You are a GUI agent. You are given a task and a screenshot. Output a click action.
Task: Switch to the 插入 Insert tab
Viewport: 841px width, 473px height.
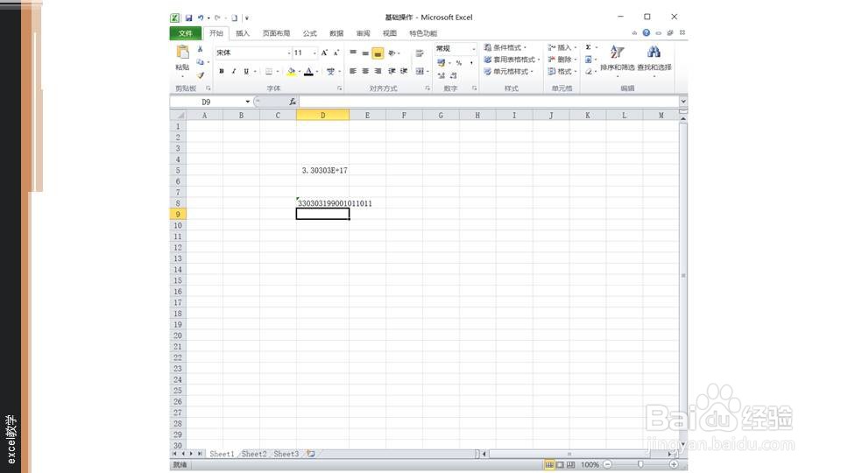pyautogui.click(x=243, y=33)
